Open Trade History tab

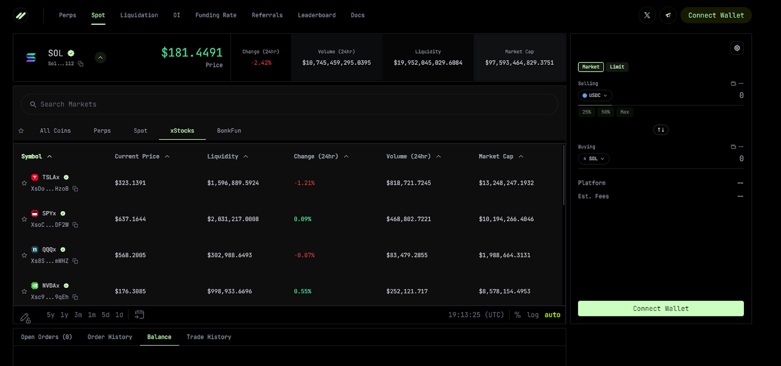[x=209, y=337]
